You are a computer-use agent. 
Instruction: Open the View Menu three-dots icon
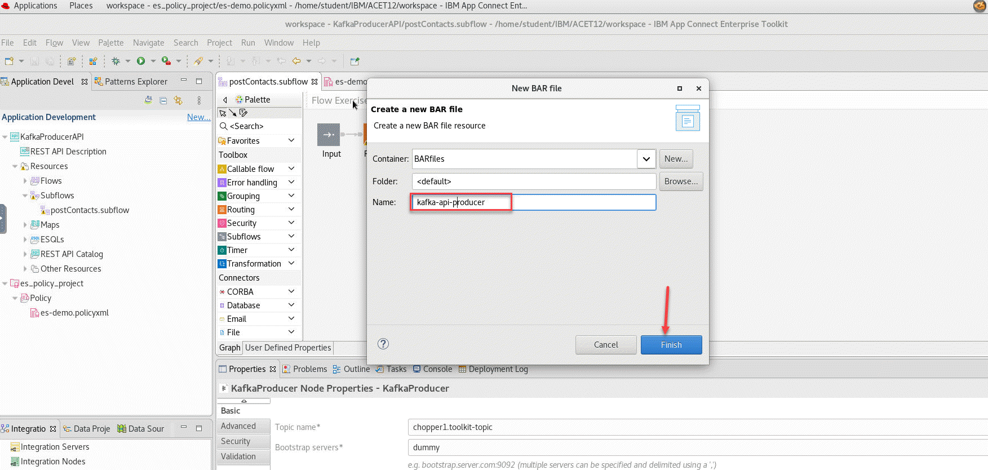(199, 100)
